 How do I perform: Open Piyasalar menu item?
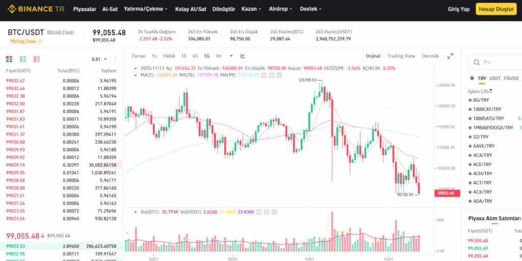point(85,9)
